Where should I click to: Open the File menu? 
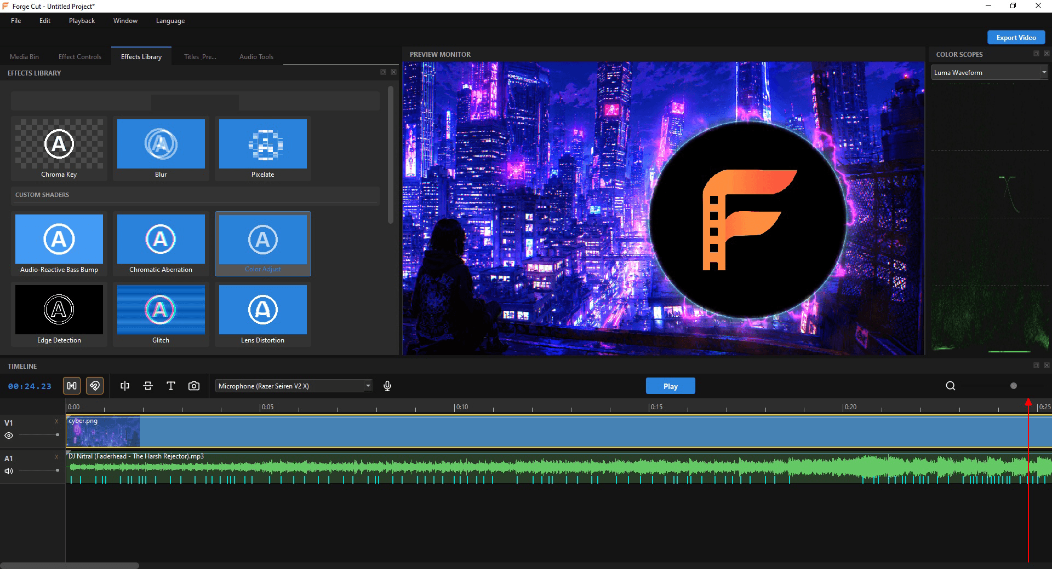[x=16, y=21]
